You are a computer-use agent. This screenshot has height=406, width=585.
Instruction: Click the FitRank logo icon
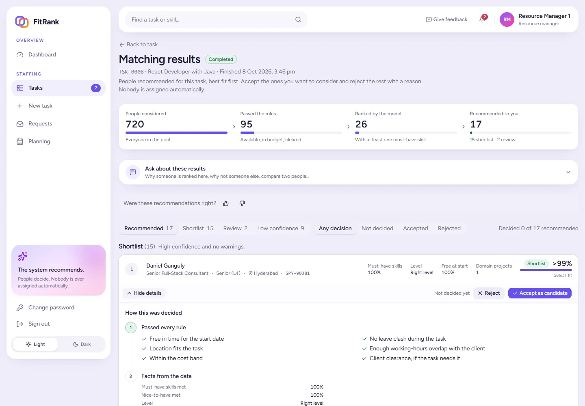22,22
